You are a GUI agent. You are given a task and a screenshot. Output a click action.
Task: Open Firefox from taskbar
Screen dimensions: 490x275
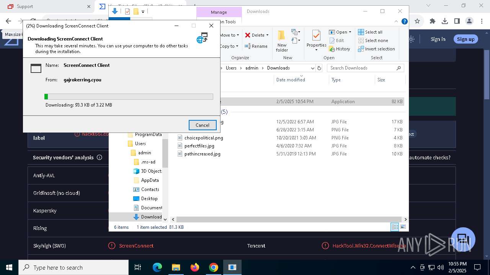coord(195,267)
